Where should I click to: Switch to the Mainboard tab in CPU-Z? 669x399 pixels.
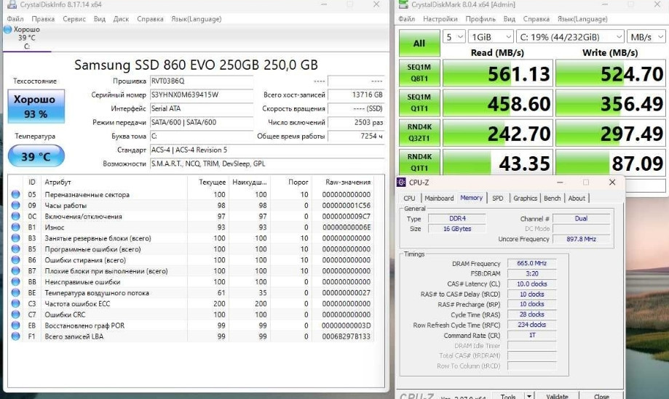(439, 198)
